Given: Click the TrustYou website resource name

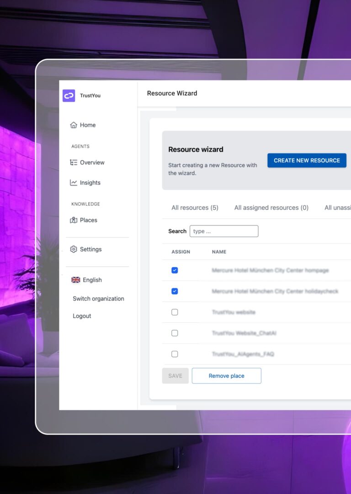Looking at the screenshot, I should (x=234, y=312).
